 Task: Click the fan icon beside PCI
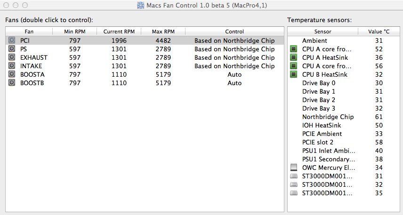[12, 40]
